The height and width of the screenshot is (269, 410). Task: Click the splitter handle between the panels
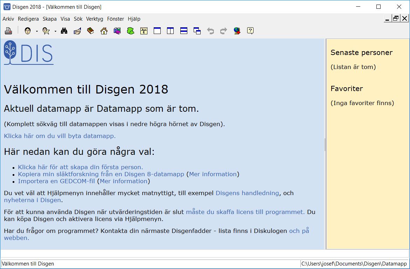tap(325, 144)
